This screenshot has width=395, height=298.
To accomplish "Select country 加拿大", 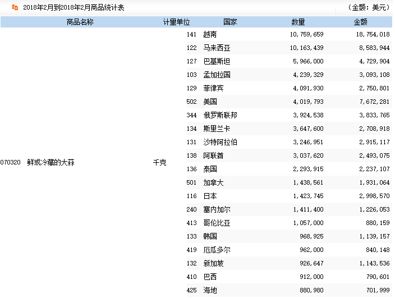I will click(213, 182).
